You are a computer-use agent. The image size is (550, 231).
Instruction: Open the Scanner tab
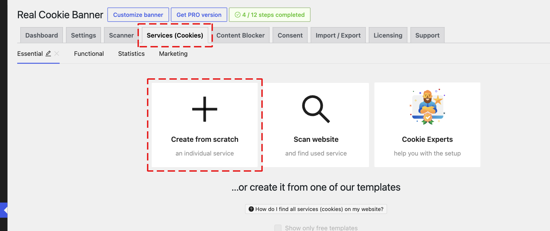(x=121, y=35)
